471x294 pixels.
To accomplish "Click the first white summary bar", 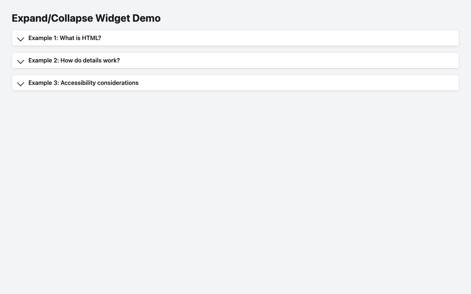I will coord(235,38).
